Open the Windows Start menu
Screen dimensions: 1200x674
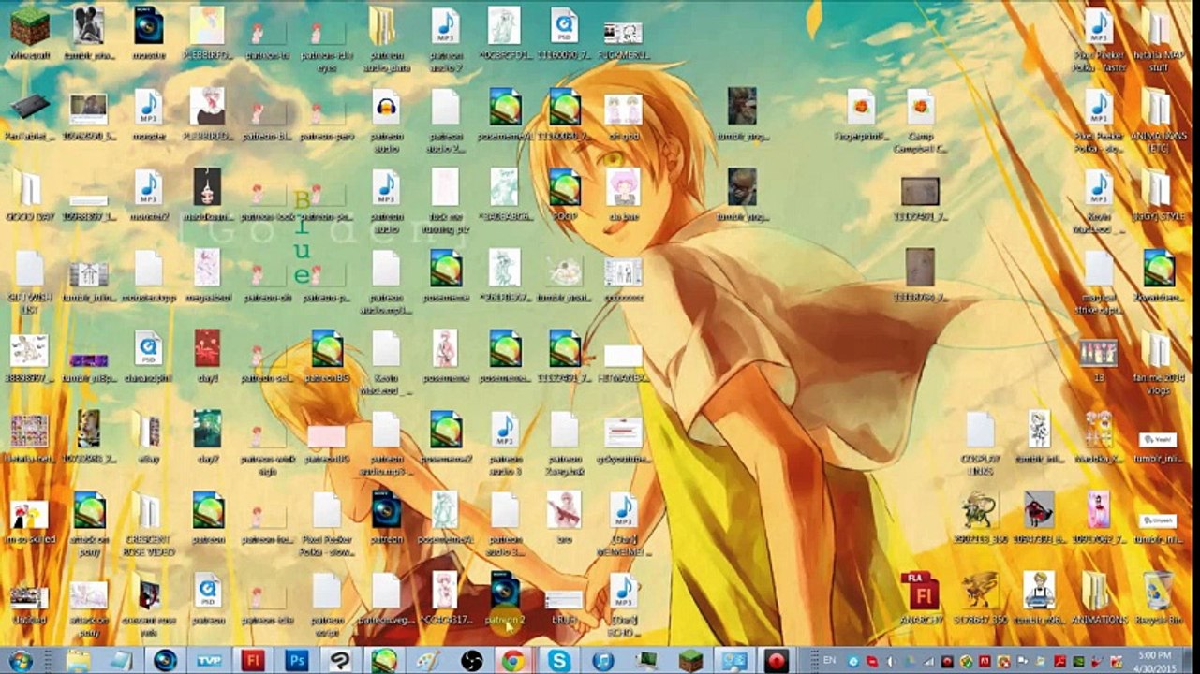click(20, 661)
